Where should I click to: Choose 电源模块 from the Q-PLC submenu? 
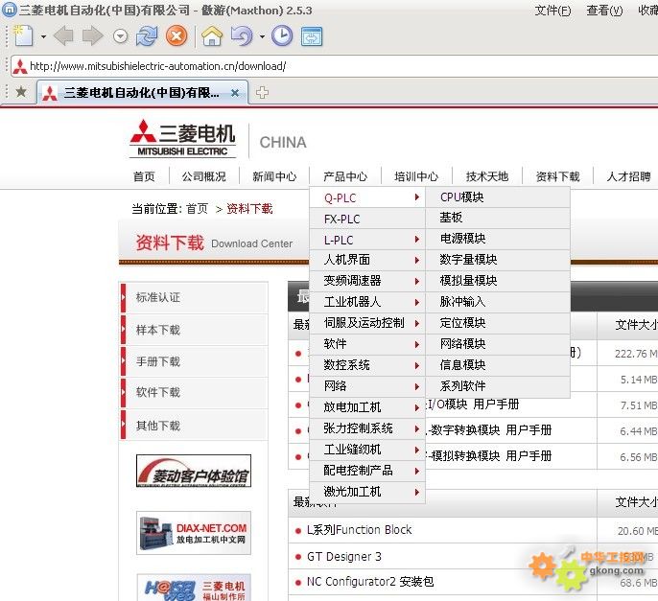(x=498, y=239)
